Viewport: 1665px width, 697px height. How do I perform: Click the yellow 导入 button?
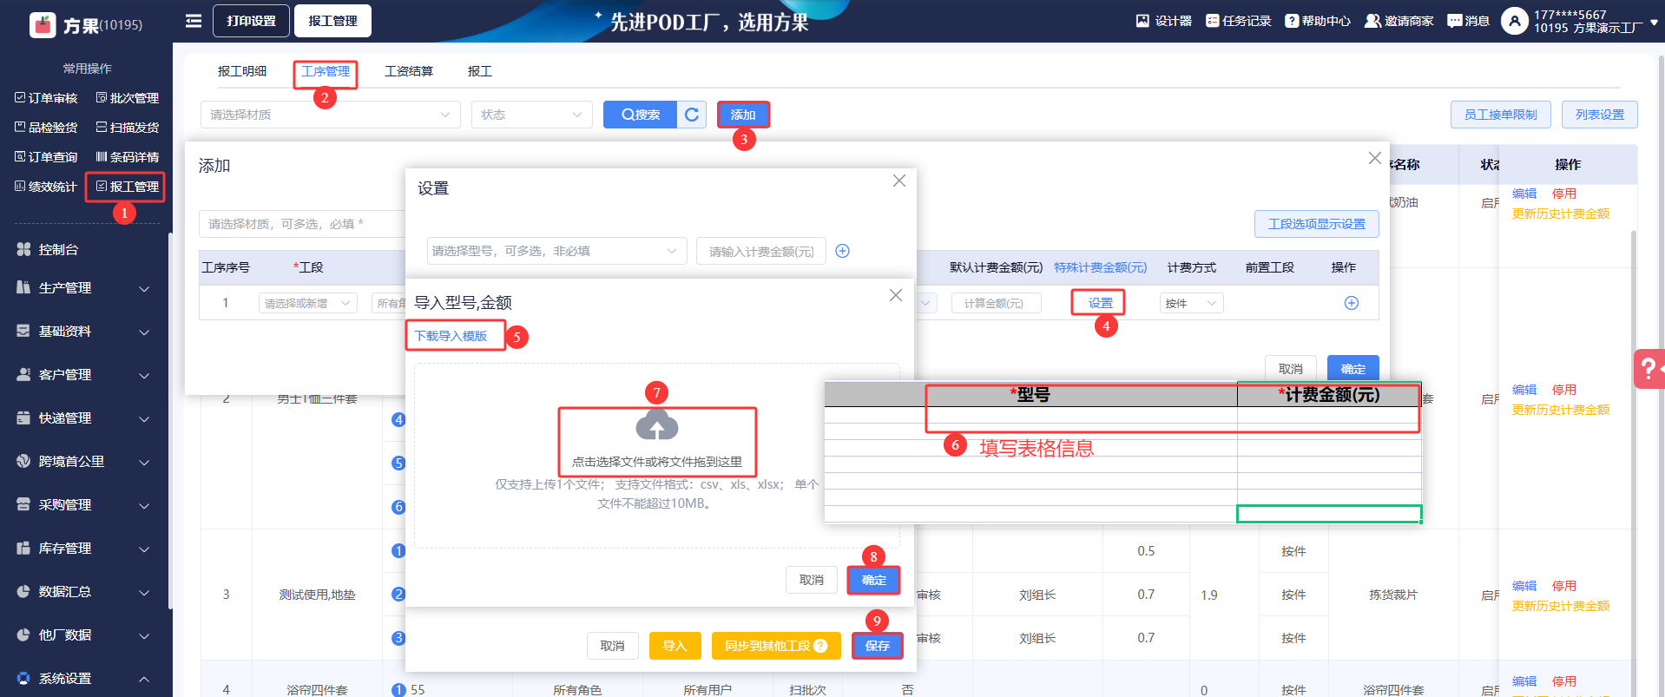[x=675, y=646]
